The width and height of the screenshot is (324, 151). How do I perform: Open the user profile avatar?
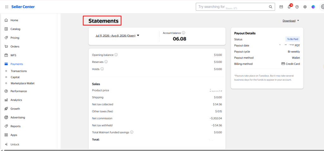pos(322,7)
